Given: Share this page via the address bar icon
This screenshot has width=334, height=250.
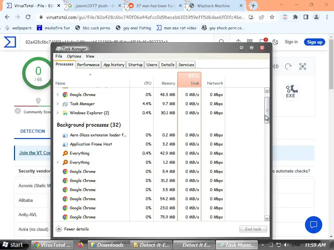Looking at the screenshot, I should coord(262,17).
